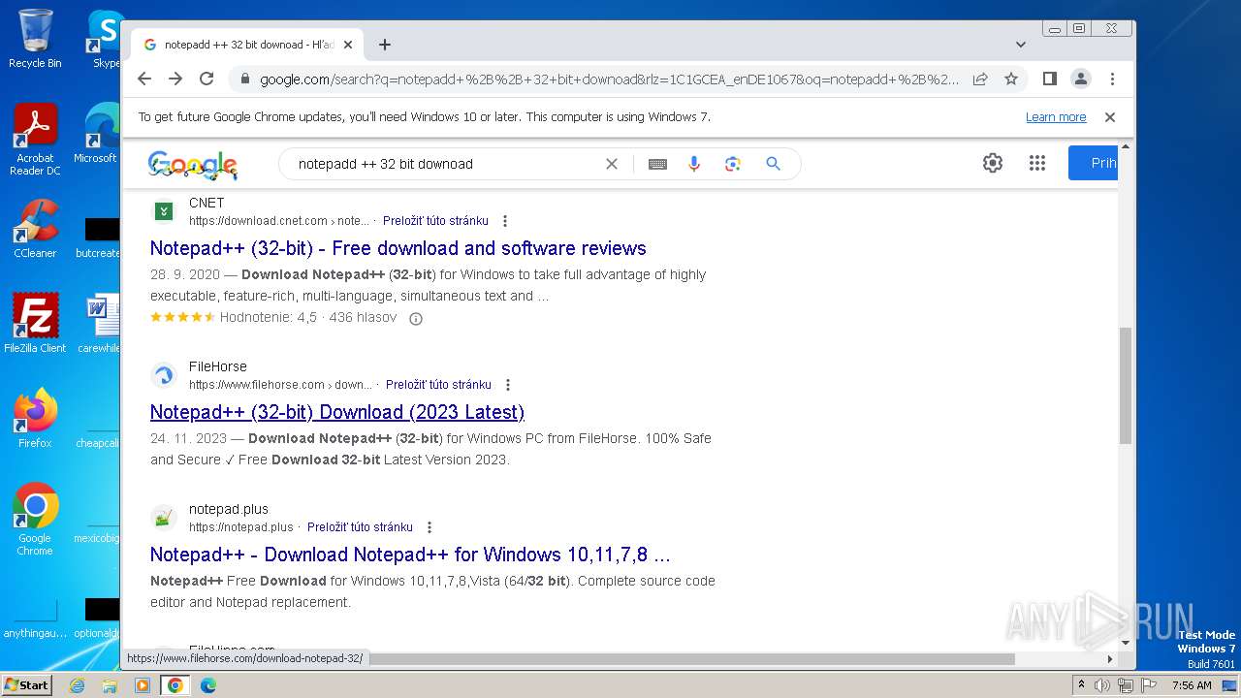The height and width of the screenshot is (698, 1241).
Task: Open the on-screen keyboard input tool
Action: click(x=657, y=164)
